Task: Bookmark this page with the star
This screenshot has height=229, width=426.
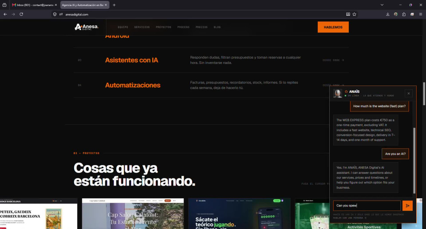Action: [354, 14]
